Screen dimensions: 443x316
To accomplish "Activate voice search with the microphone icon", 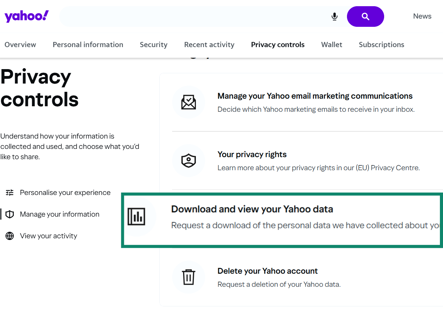I will [334, 16].
